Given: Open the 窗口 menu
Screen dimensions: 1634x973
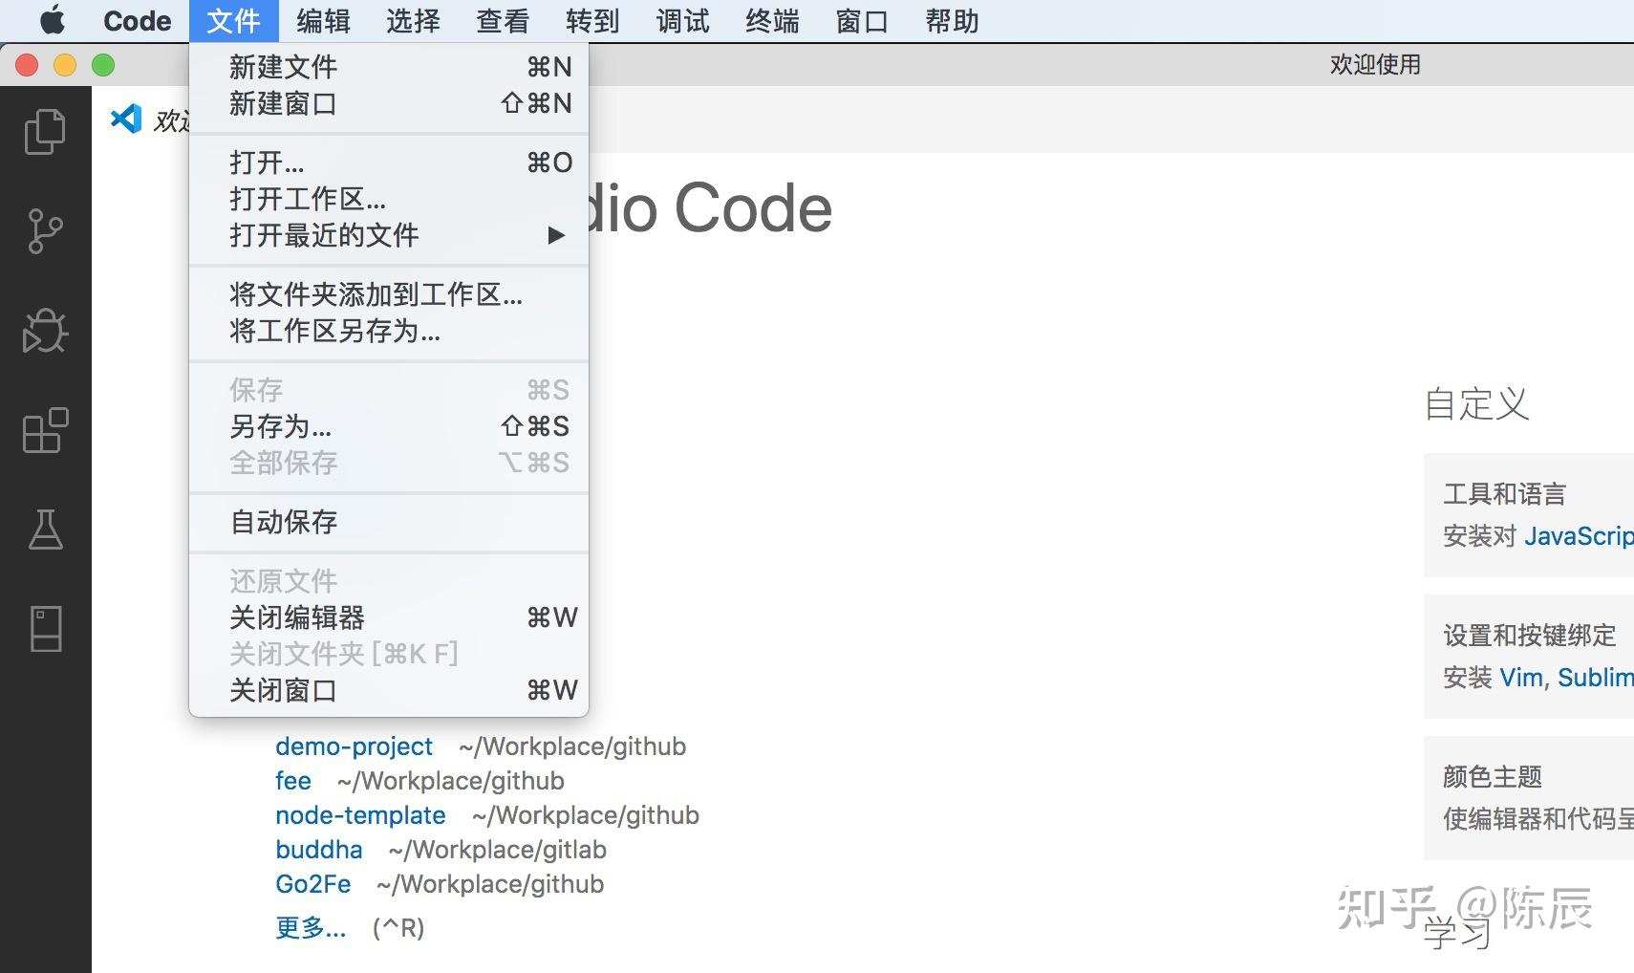Looking at the screenshot, I should click(x=862, y=21).
